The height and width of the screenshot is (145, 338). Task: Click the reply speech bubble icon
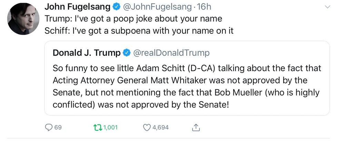[49, 127]
